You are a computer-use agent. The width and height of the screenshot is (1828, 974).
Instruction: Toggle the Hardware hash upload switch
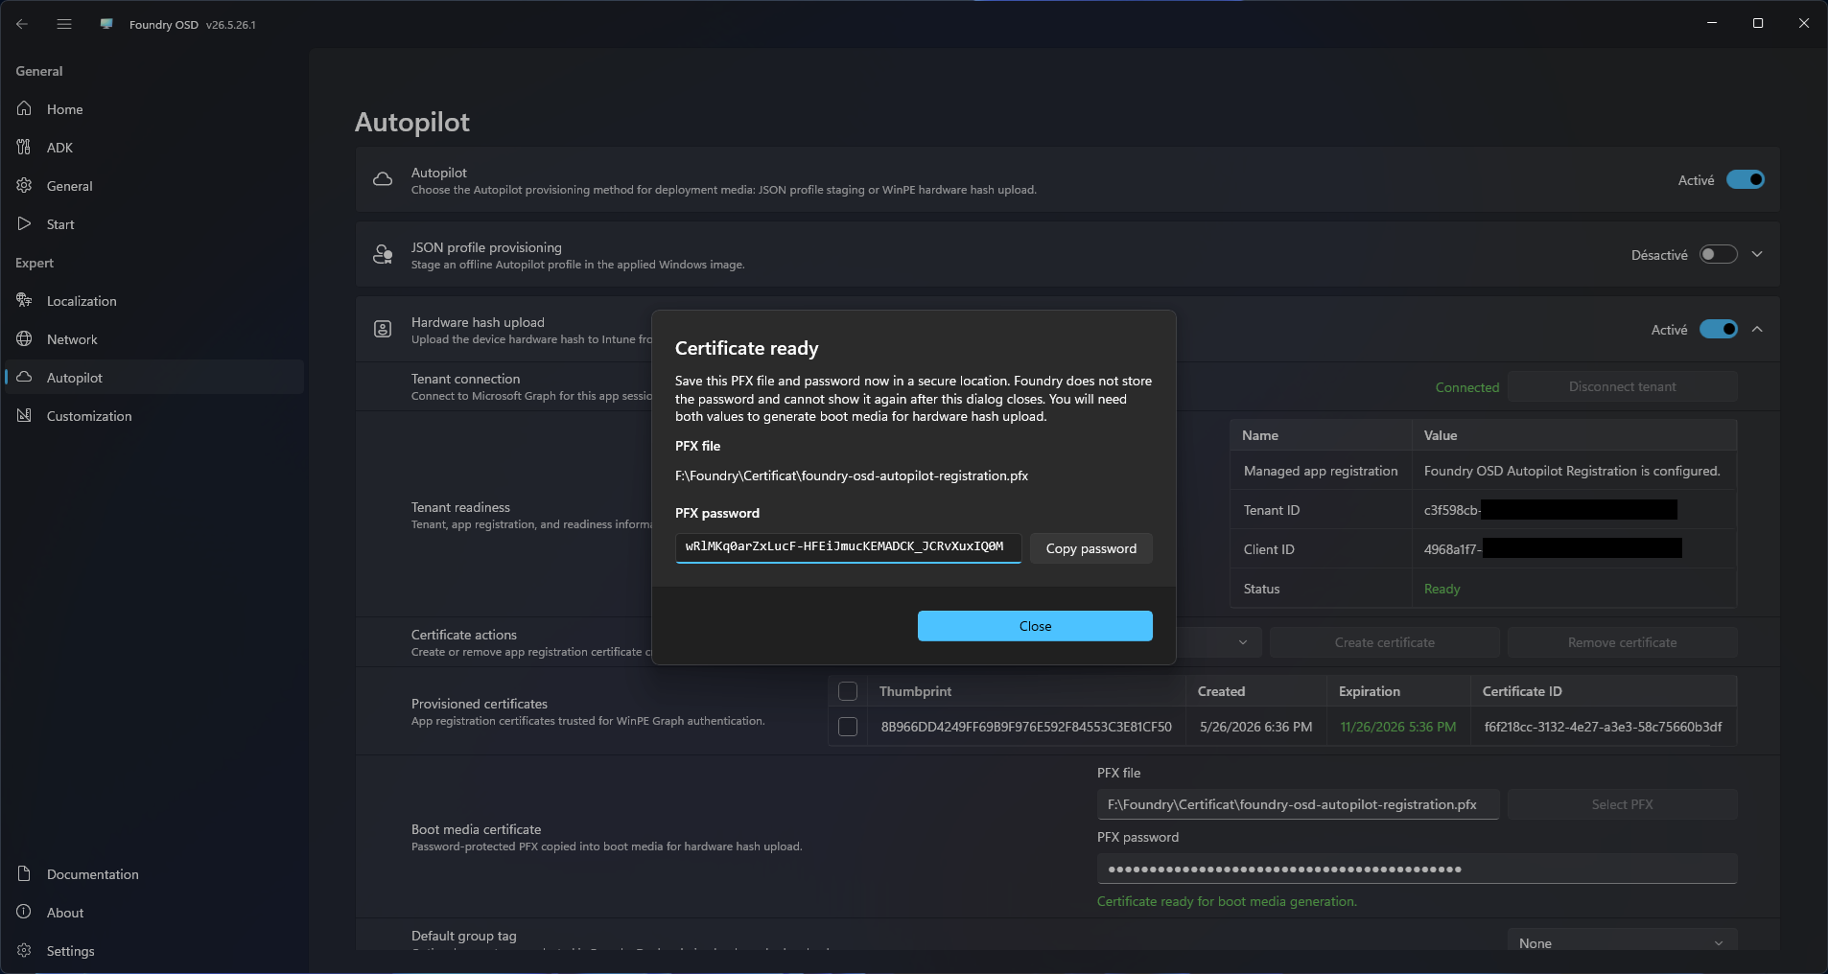click(x=1719, y=330)
